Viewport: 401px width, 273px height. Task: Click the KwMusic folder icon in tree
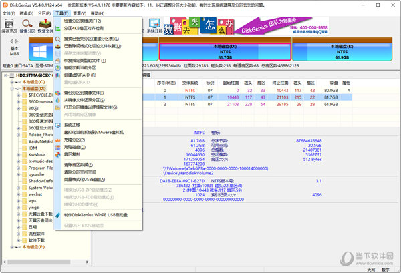(25, 155)
